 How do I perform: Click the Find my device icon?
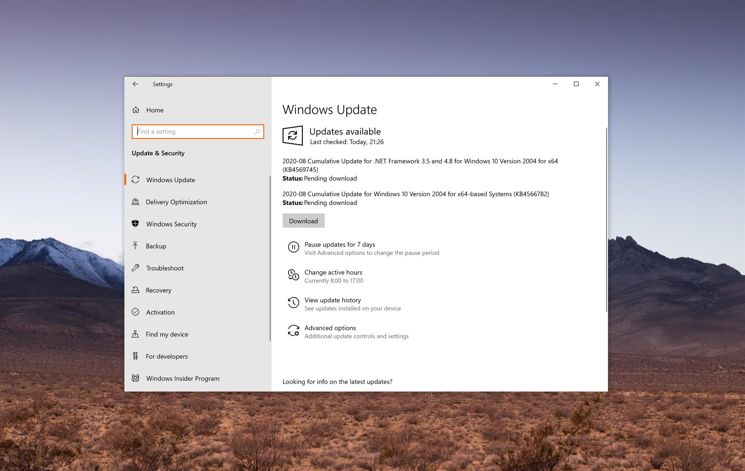pyautogui.click(x=135, y=334)
